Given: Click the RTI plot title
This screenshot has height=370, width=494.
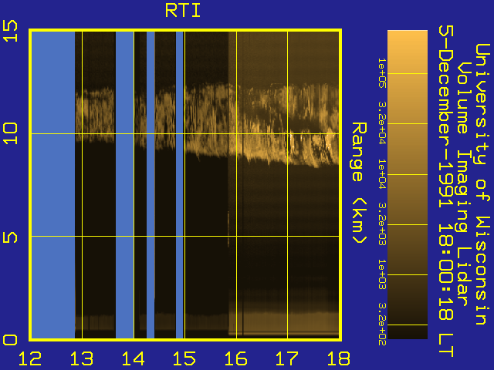Looking at the screenshot, I should pos(183,10).
